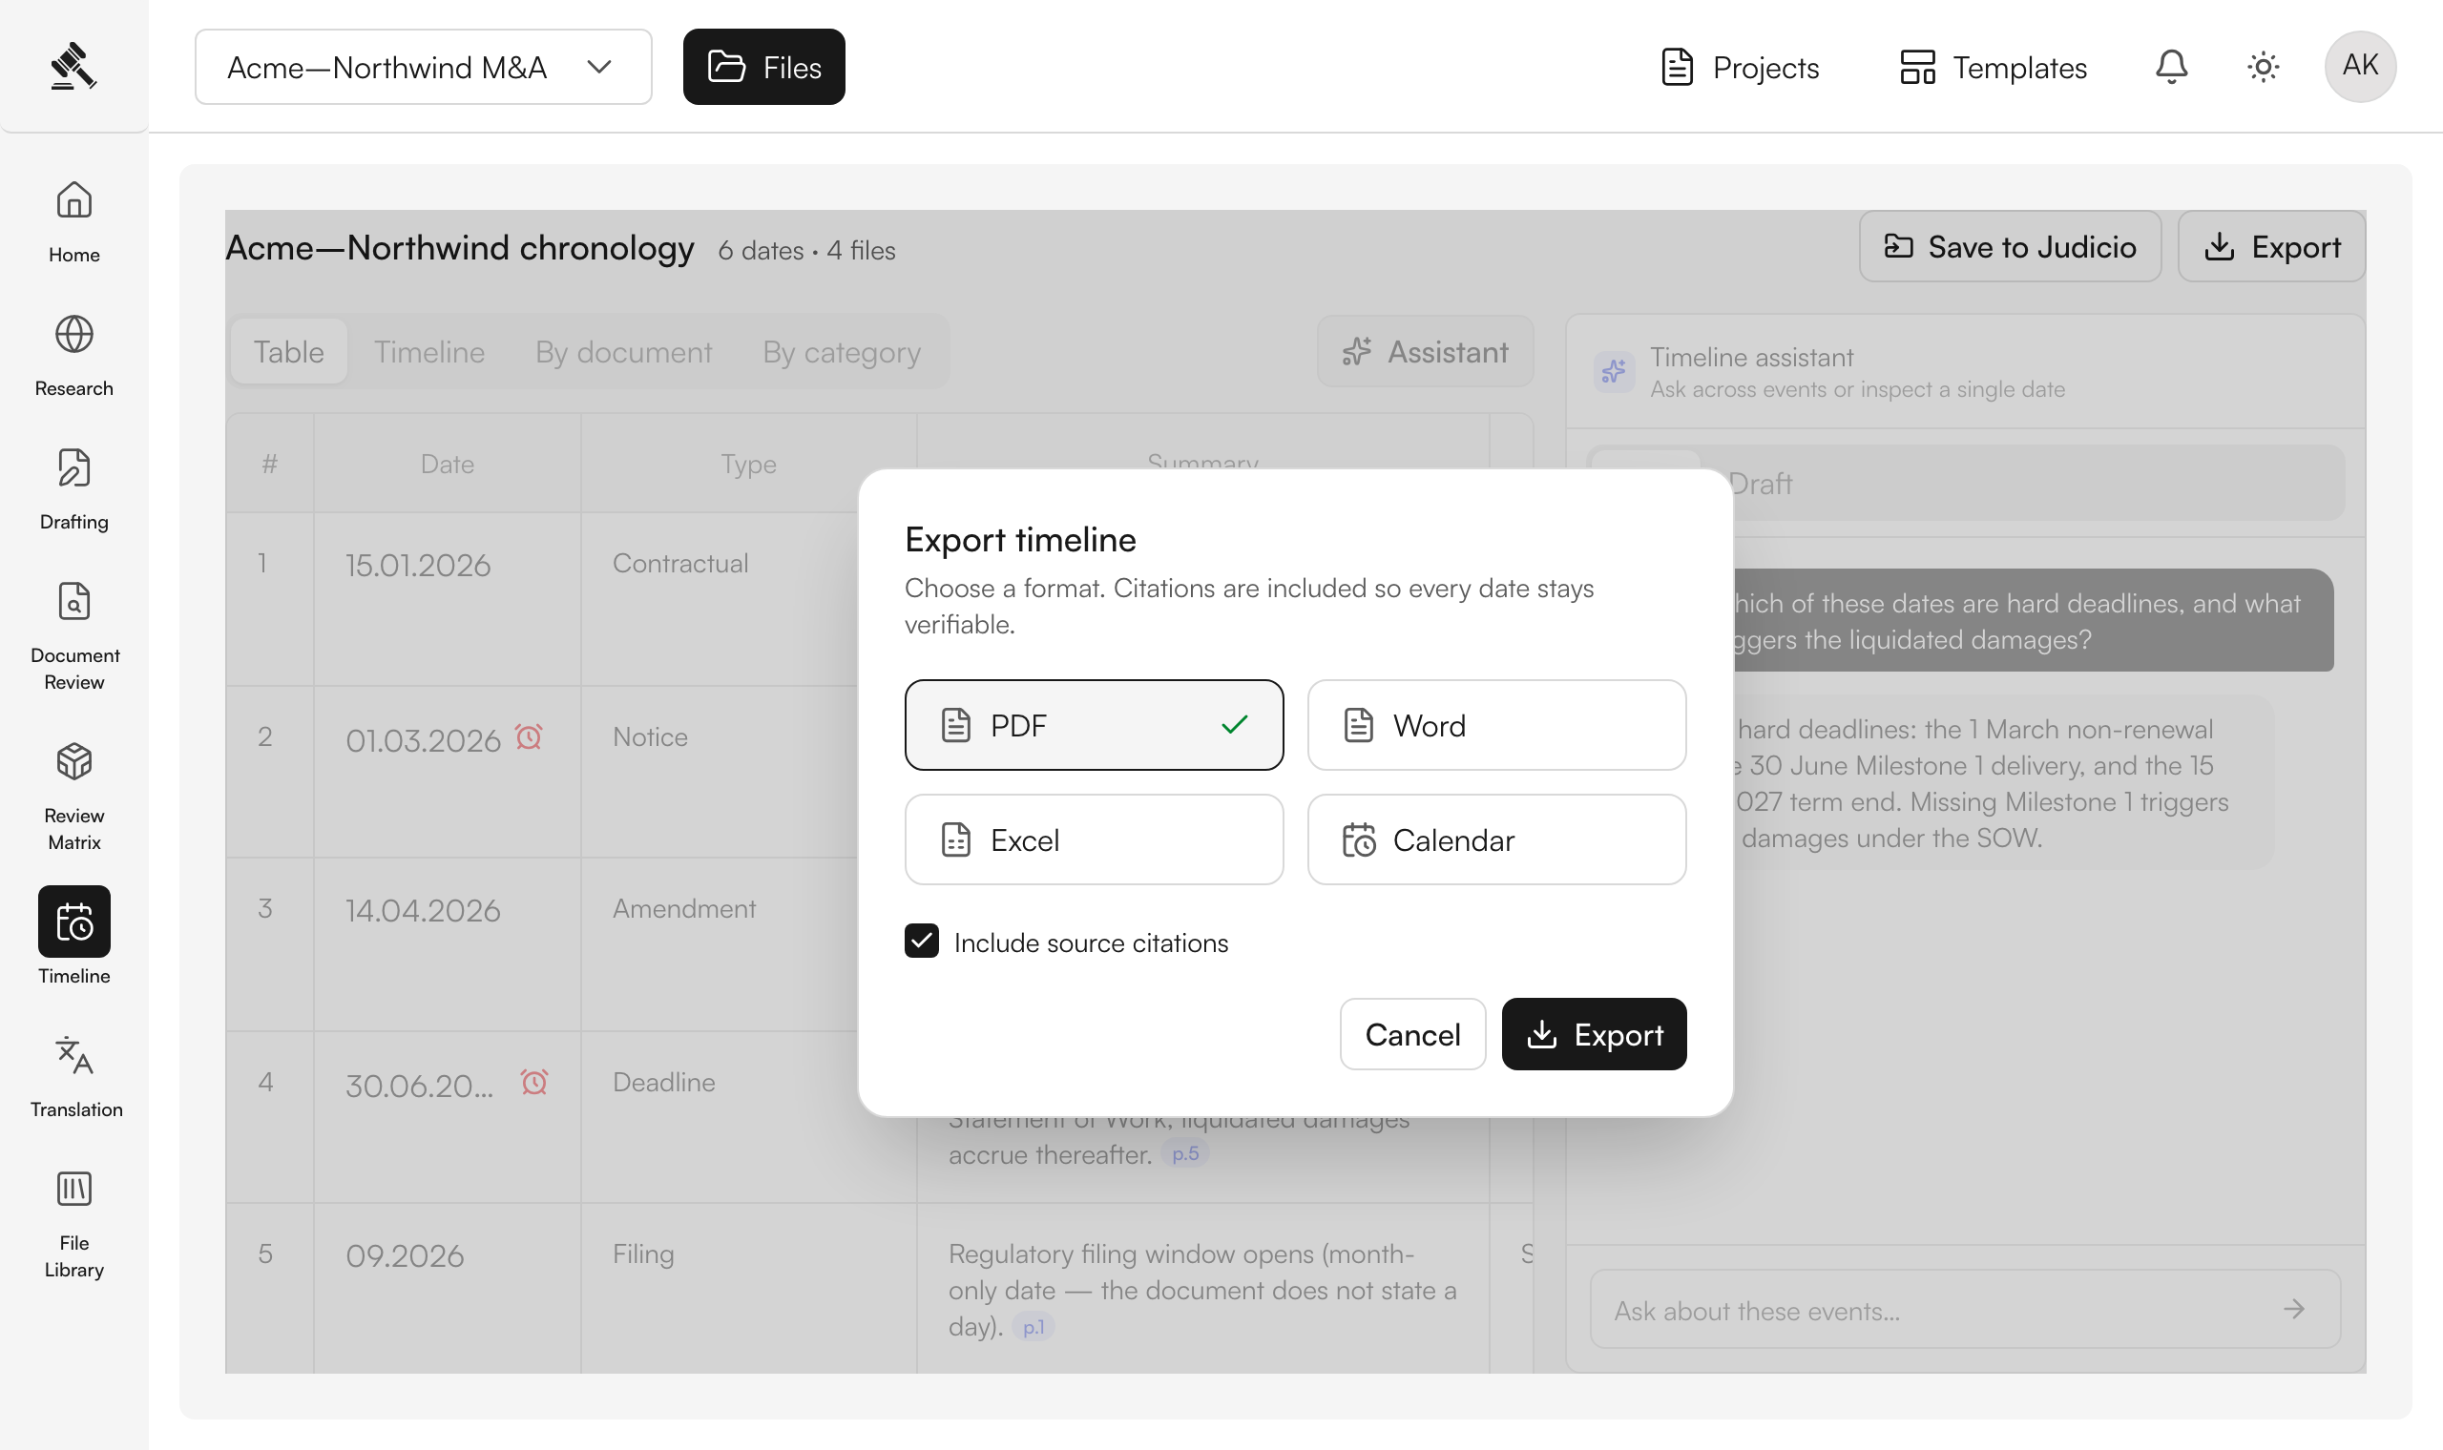
Task: Cancel the Export timeline dialog
Action: pos(1413,1034)
